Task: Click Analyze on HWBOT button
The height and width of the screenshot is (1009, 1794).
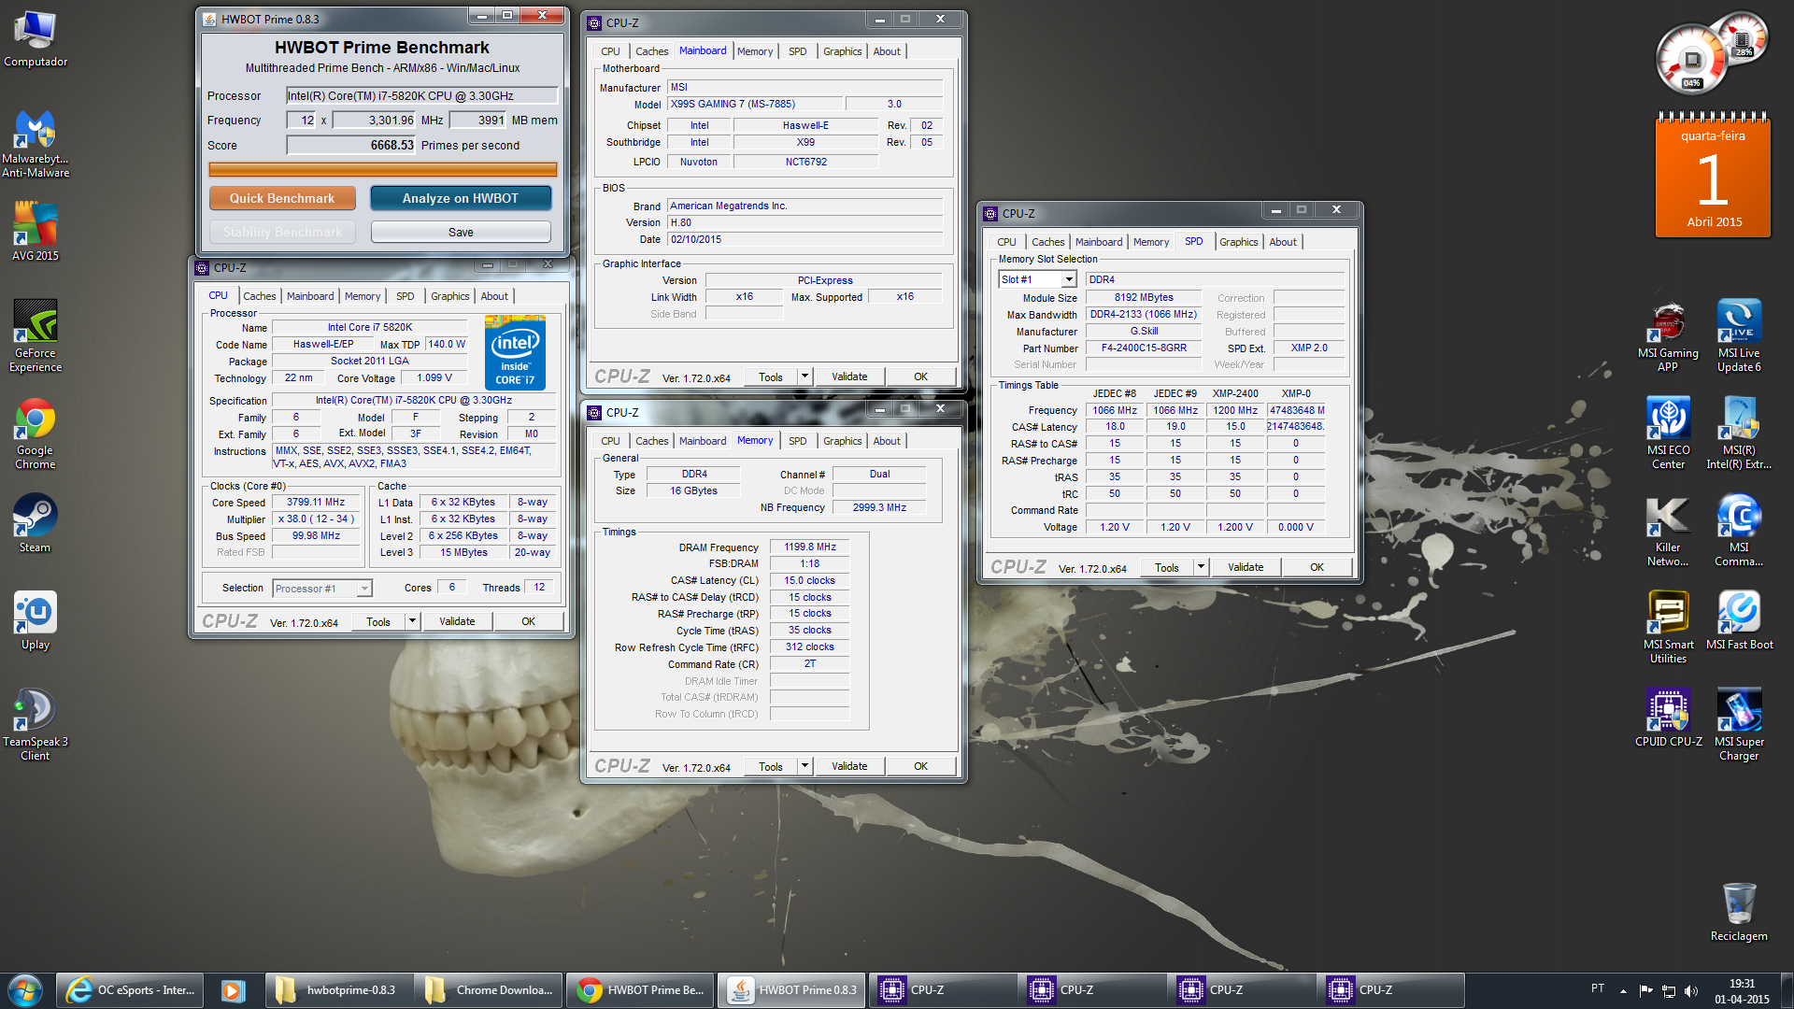Action: 461,198
